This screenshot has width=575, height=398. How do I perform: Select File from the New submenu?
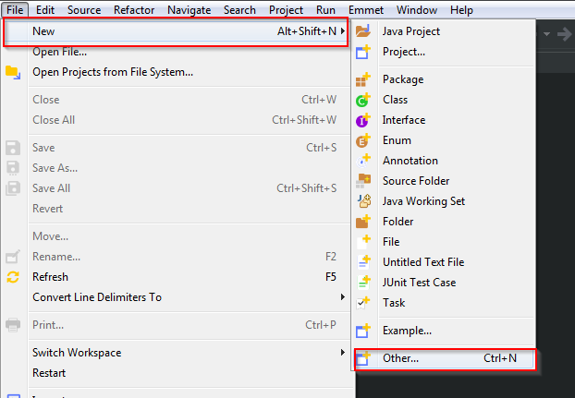tap(391, 242)
